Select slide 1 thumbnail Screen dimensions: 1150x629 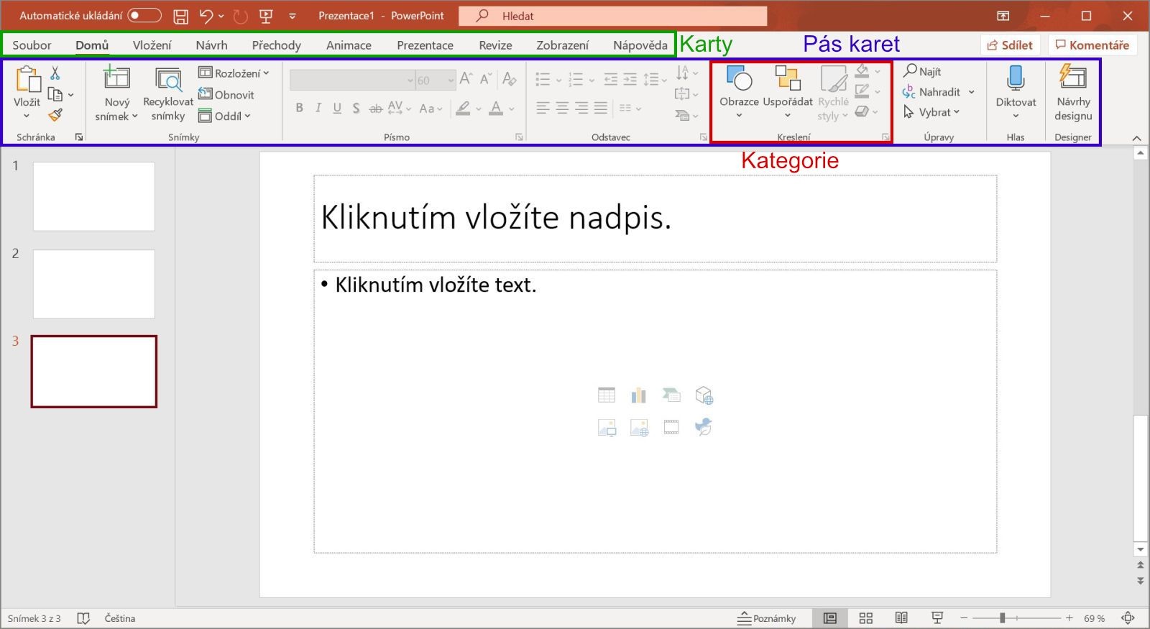pos(94,196)
